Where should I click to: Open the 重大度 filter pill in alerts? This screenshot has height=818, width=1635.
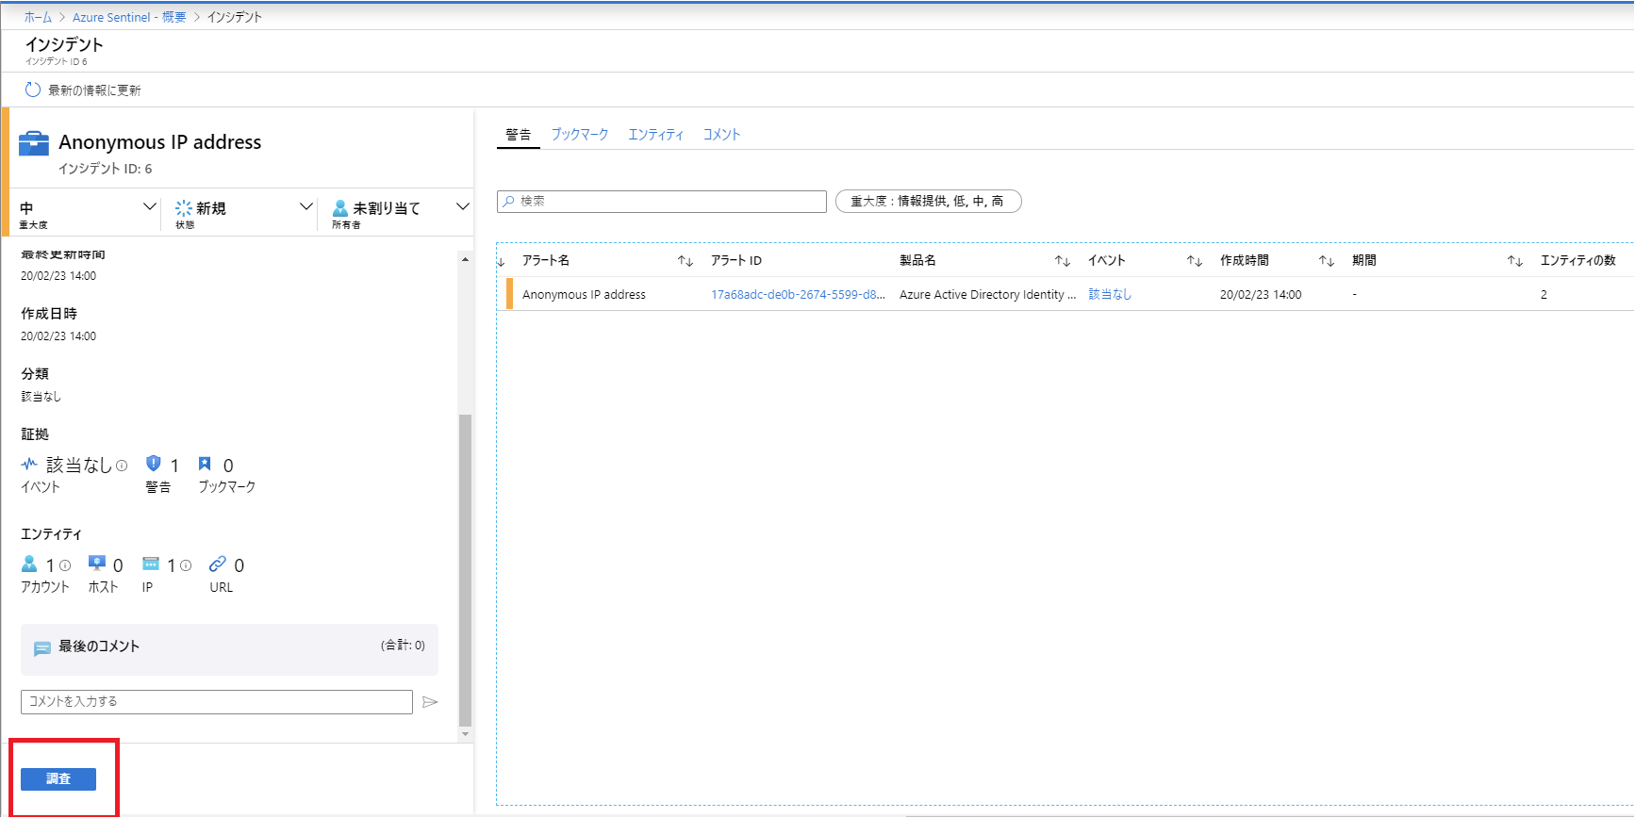point(929,201)
